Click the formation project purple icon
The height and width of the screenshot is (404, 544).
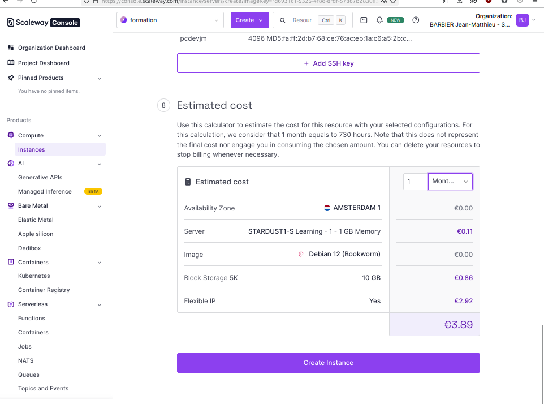coord(123,20)
